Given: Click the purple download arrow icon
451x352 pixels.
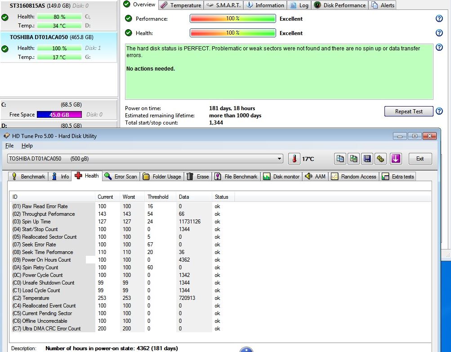Looking at the screenshot, I should click(396, 159).
